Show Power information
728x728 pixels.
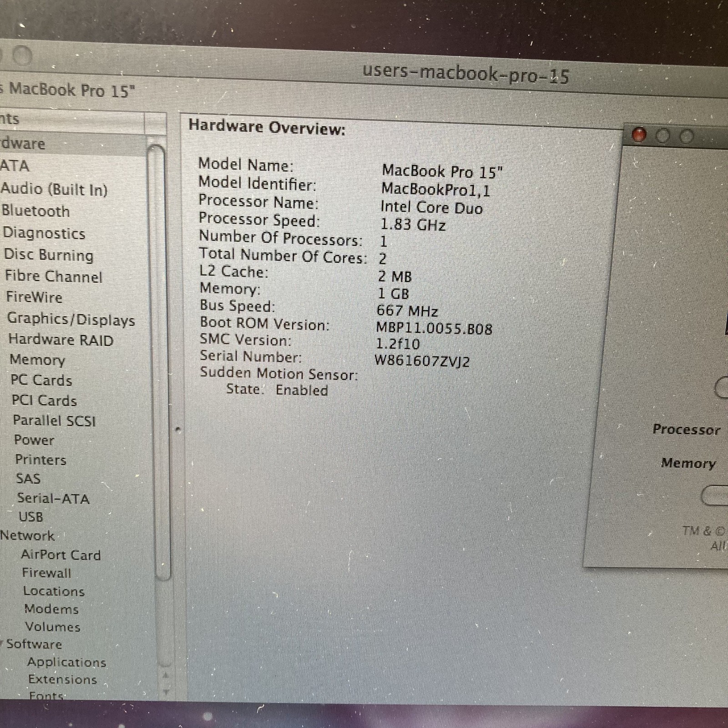click(34, 440)
